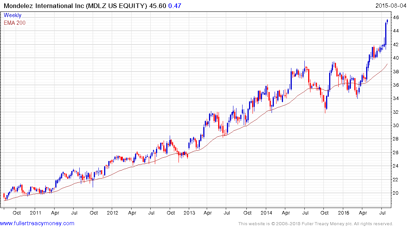
Task: Click the 42 price axis label
Action: pyautogui.click(x=396, y=45)
